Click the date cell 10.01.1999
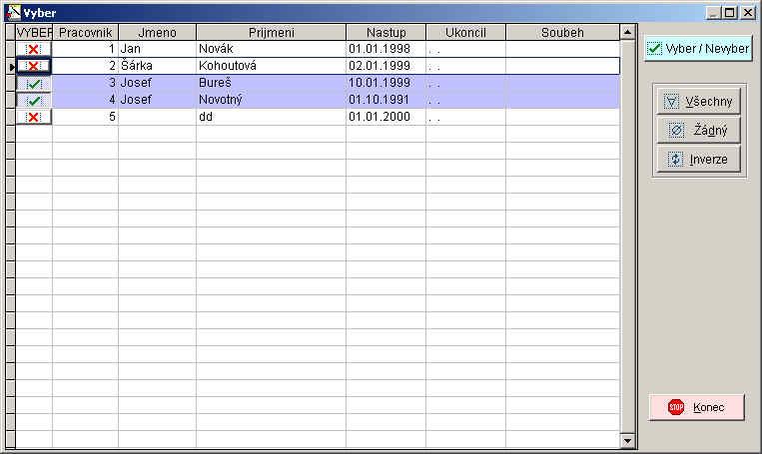Screen dimensions: 762x454 point(385,83)
